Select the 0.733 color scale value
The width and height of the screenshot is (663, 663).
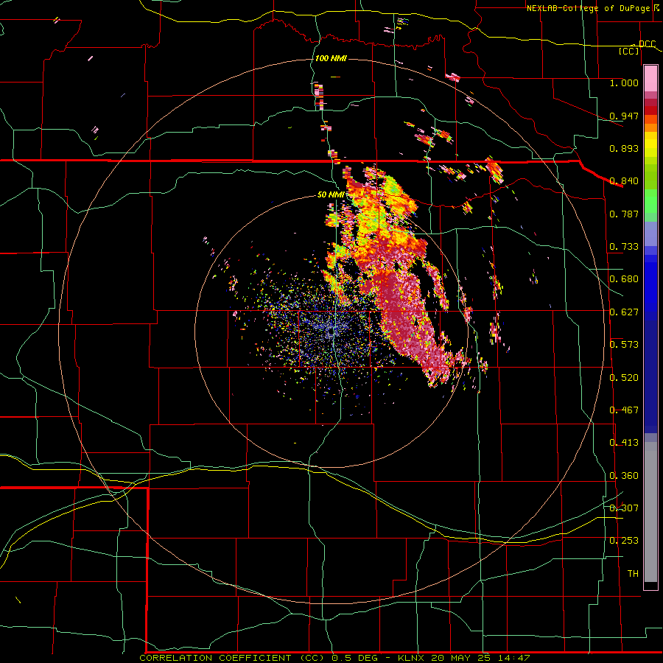(624, 247)
